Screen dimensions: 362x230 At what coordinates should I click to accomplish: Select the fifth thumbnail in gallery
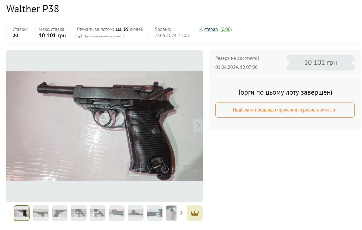point(98,213)
